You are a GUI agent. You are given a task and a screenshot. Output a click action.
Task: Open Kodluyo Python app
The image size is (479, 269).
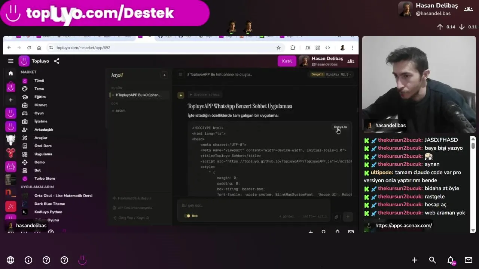[48, 212]
